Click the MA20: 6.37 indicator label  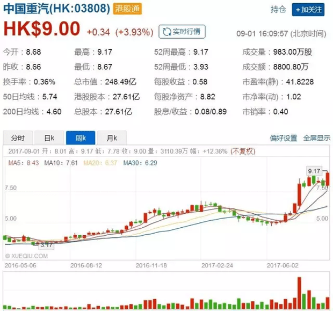[x=100, y=163]
